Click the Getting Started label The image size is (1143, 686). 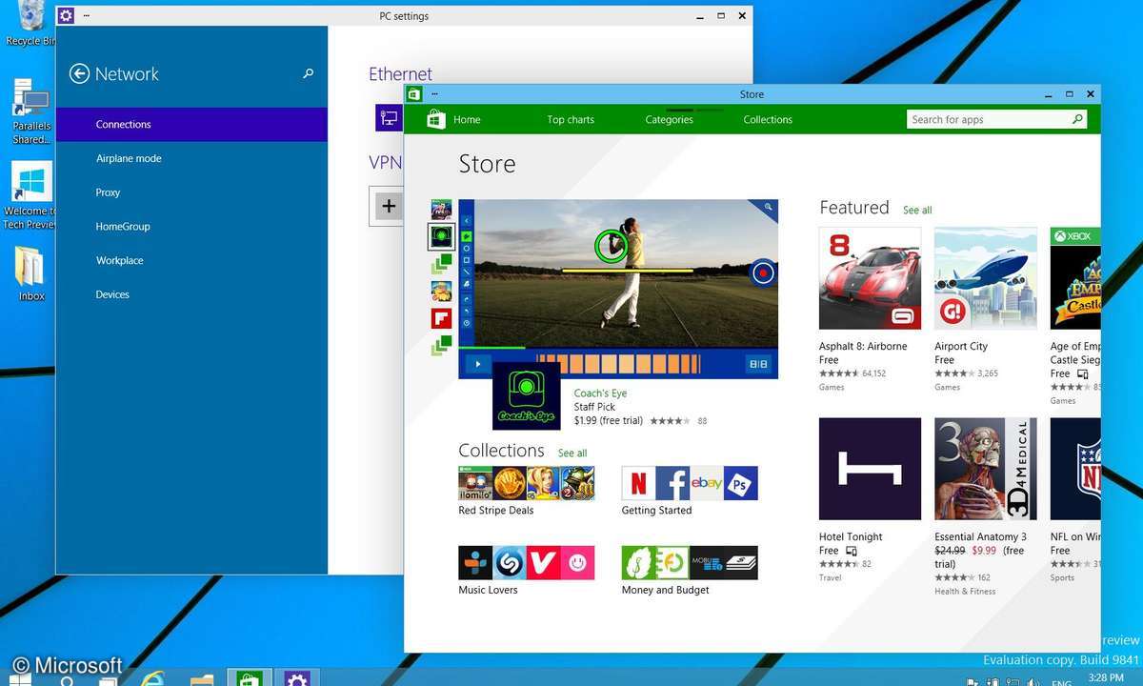point(657,510)
